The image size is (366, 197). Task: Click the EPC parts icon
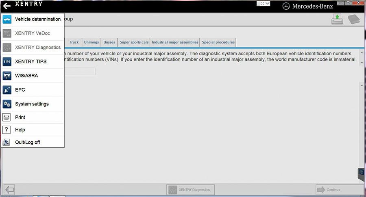tap(7, 90)
